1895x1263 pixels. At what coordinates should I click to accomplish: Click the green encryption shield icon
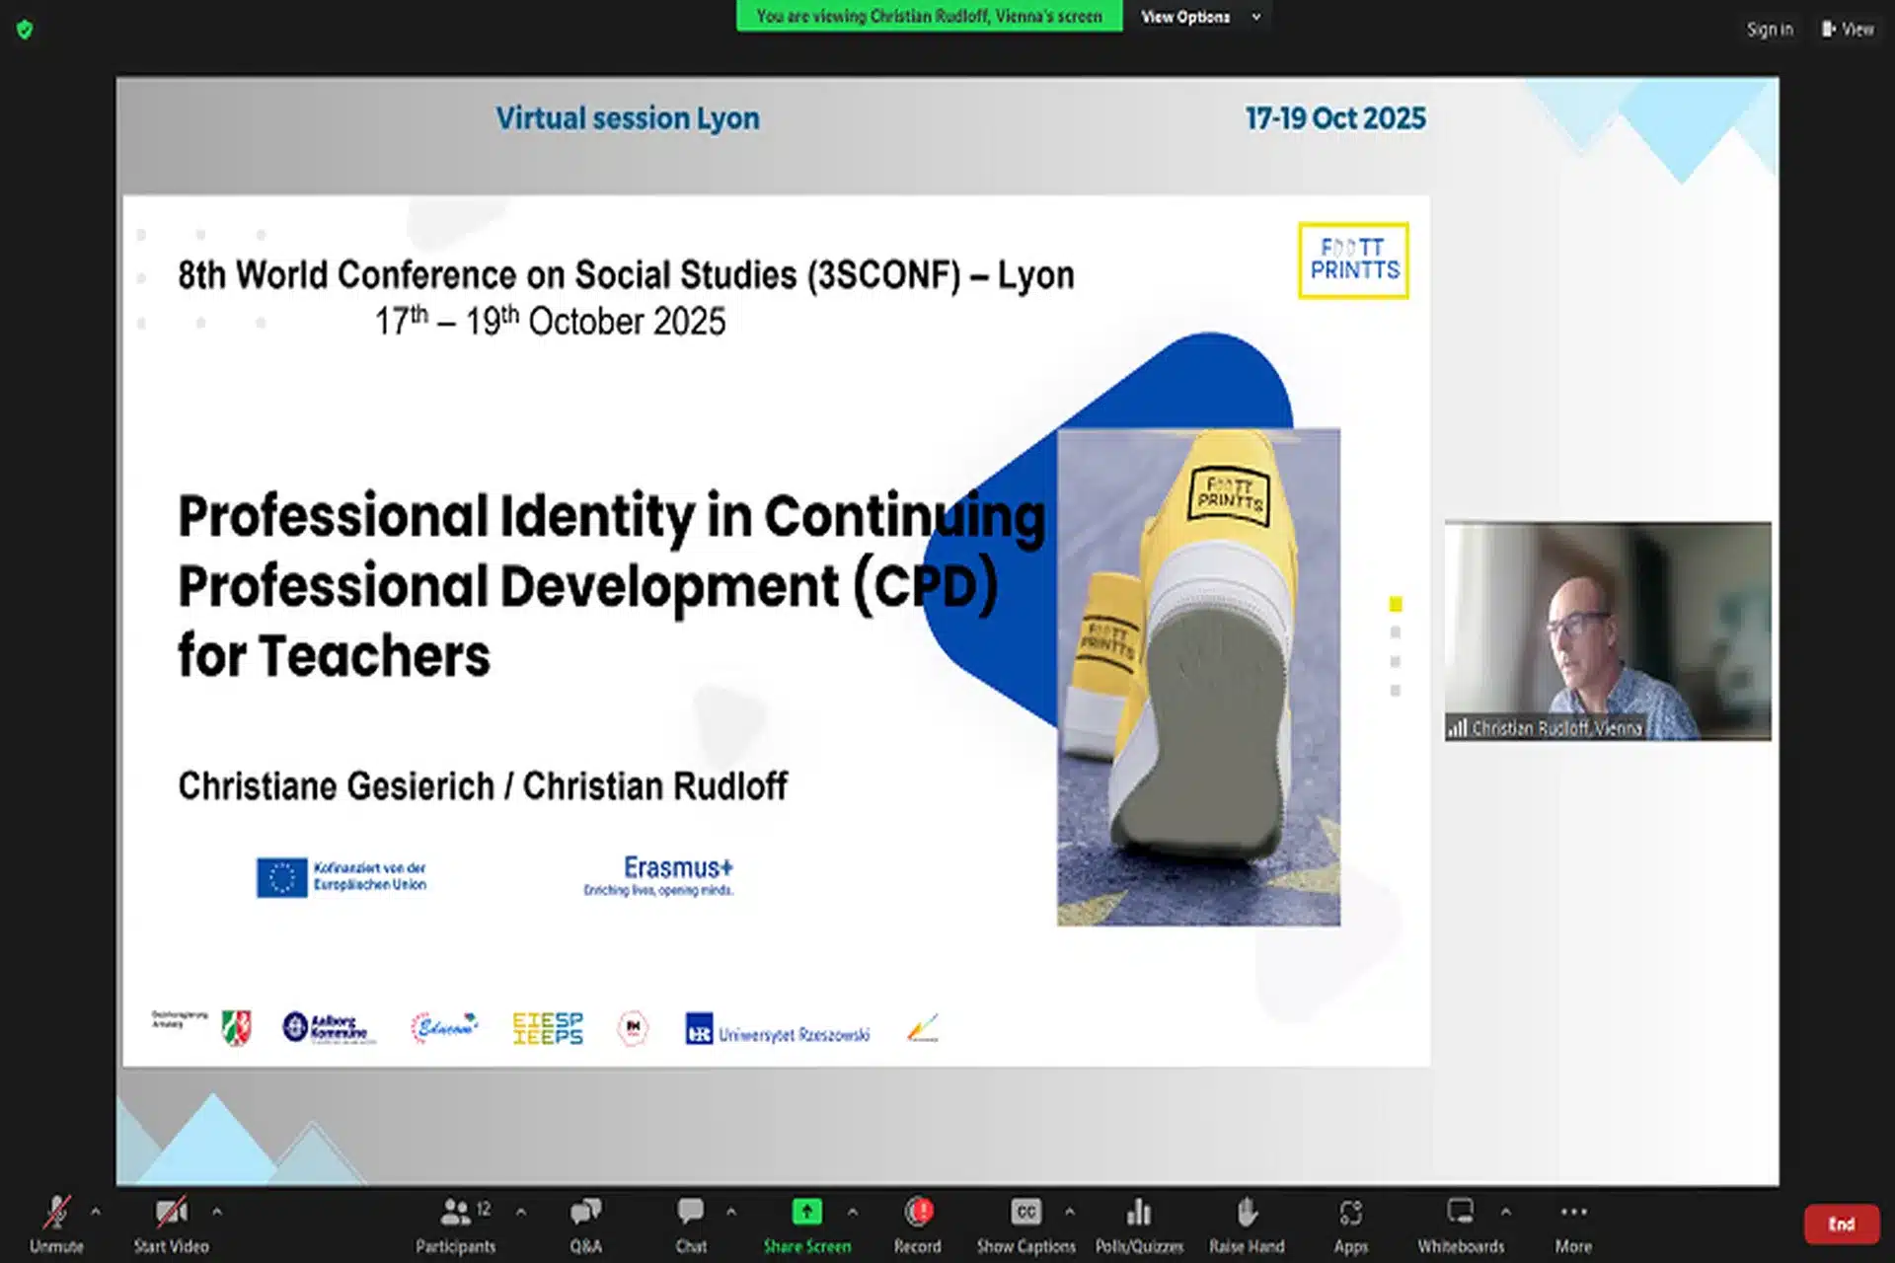(x=25, y=30)
